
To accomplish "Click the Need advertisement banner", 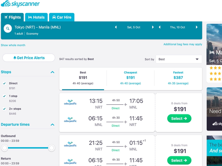I will [214, 109].
